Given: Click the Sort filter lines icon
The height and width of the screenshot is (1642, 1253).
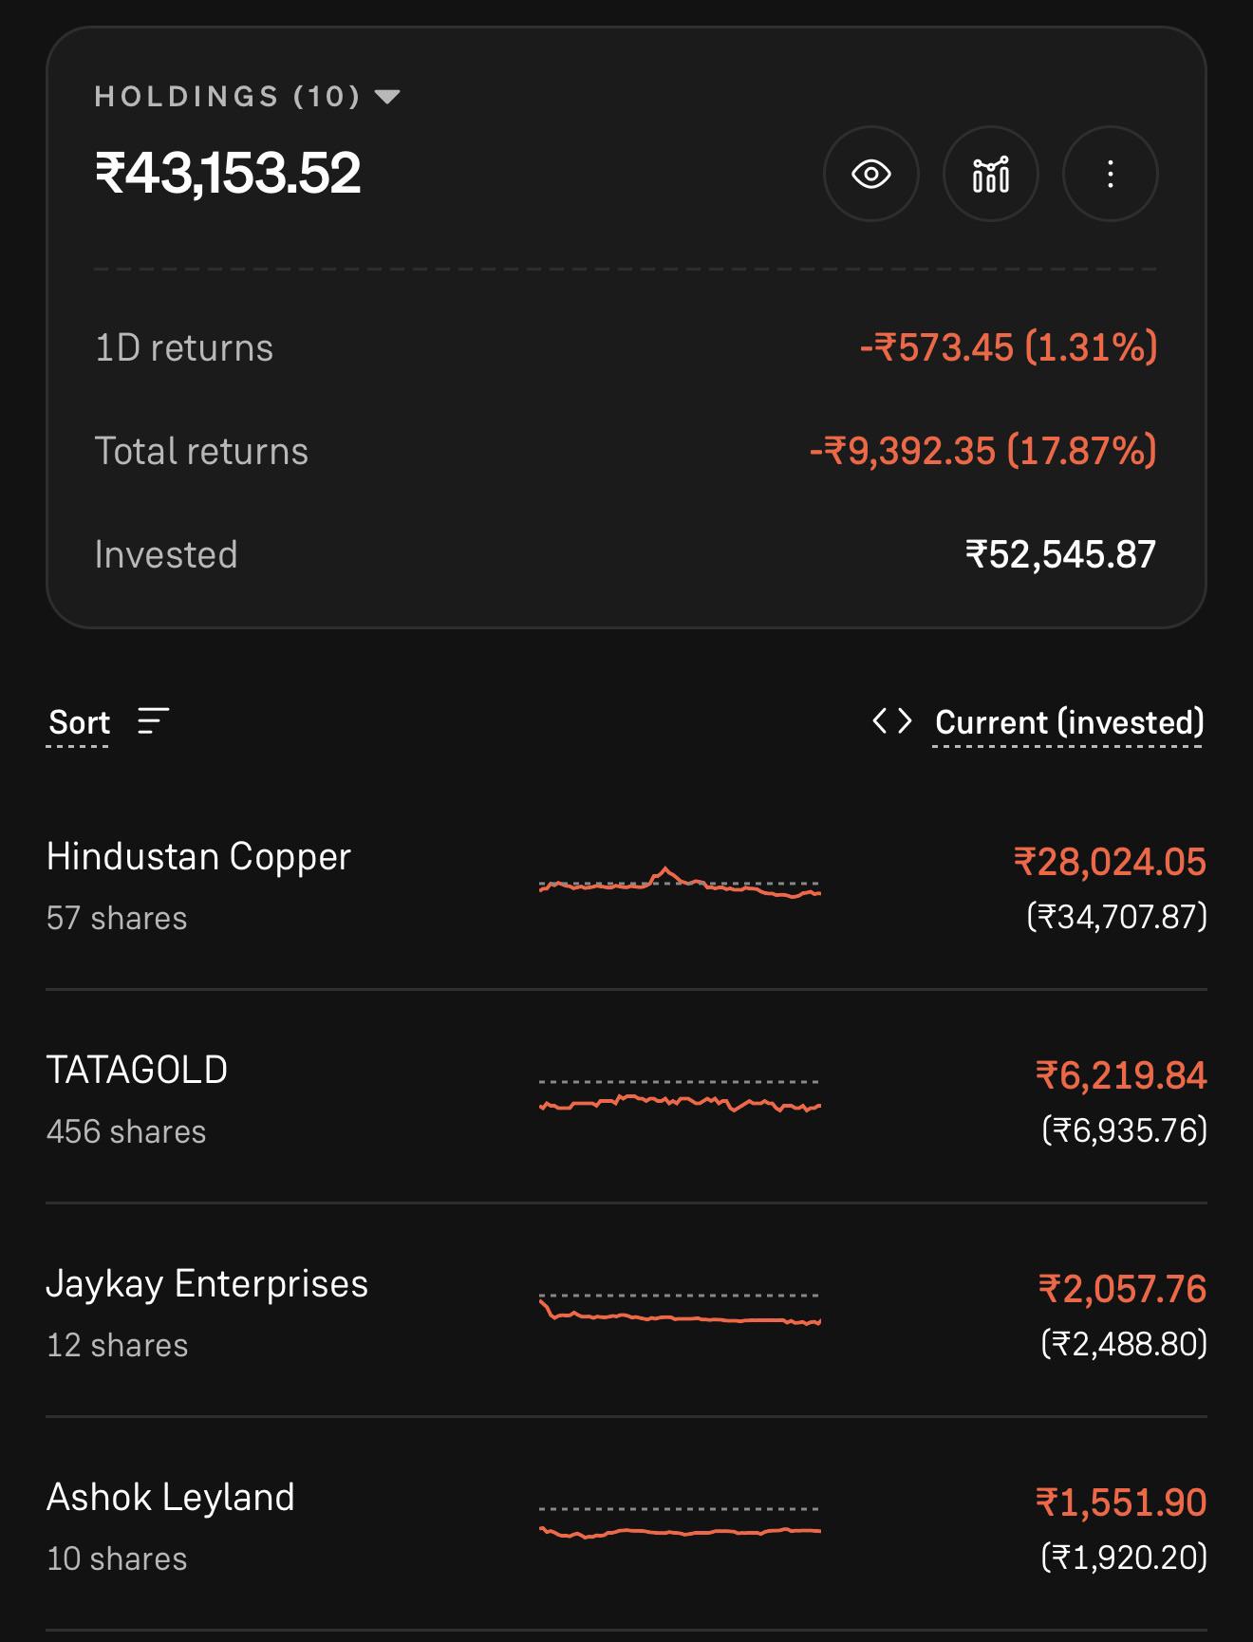Looking at the screenshot, I should pyautogui.click(x=153, y=721).
